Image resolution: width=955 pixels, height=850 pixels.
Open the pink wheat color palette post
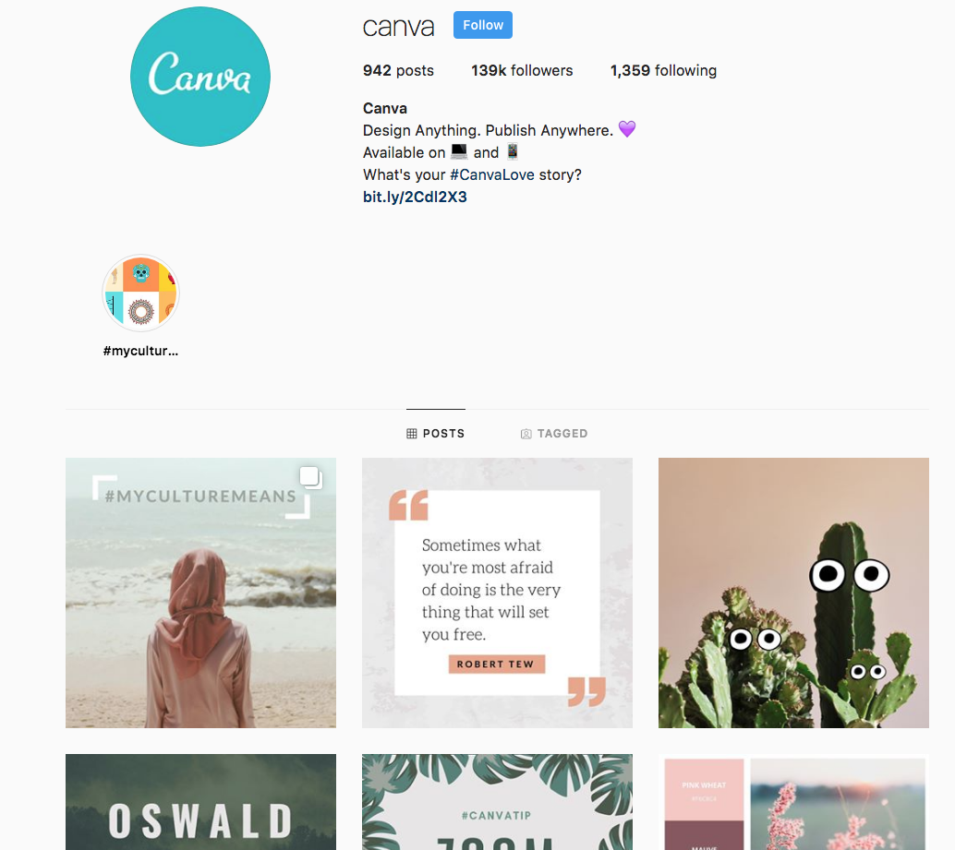(793, 802)
